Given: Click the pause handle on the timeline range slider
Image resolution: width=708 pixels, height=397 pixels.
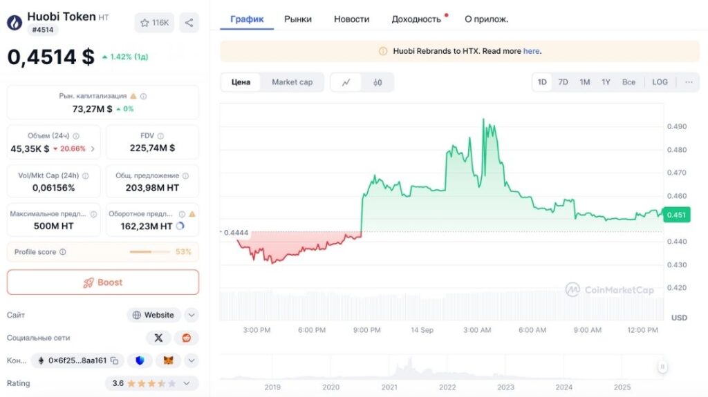Looking at the screenshot, I should pos(662,367).
